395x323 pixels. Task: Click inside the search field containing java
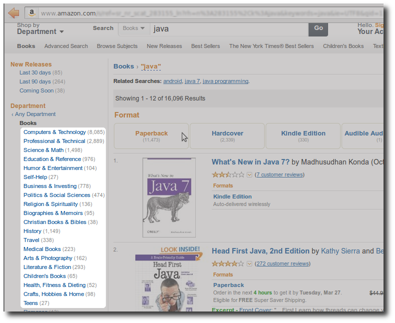[x=227, y=28]
